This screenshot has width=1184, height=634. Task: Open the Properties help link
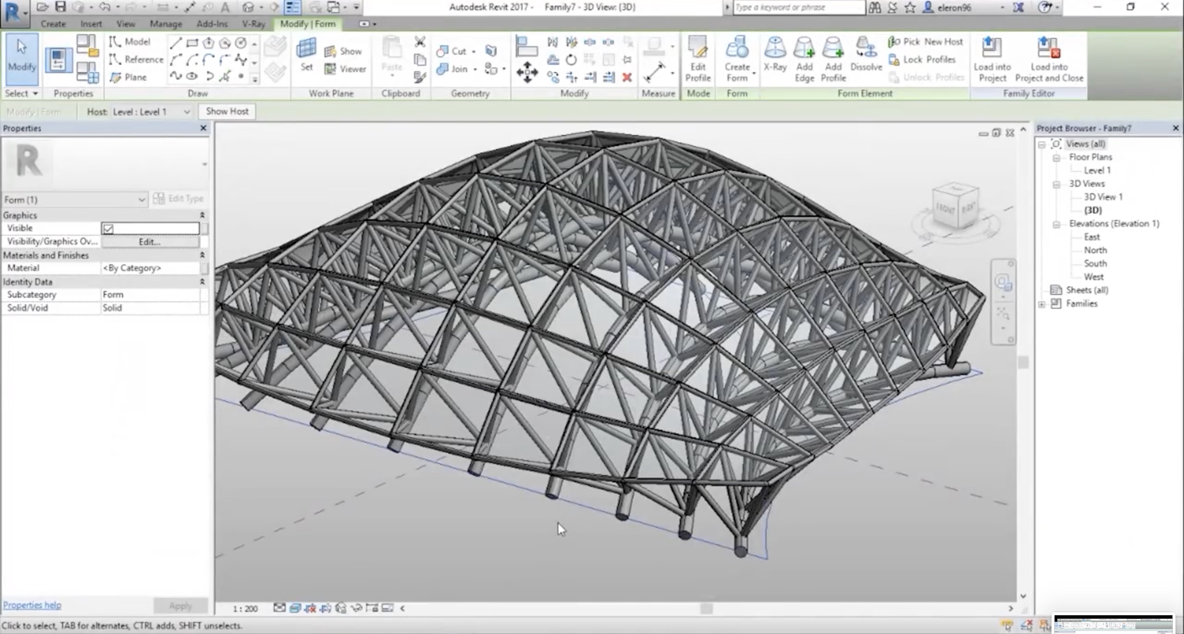pyautogui.click(x=32, y=605)
